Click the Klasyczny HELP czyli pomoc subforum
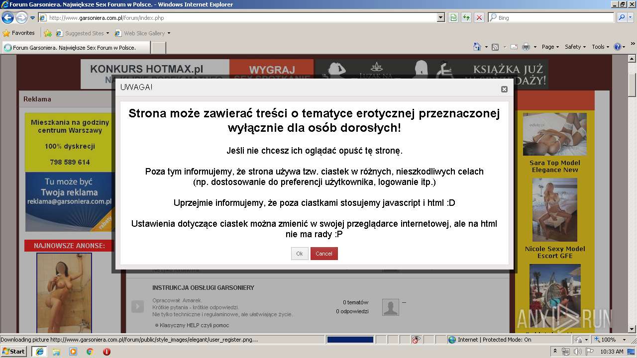Screen dimensions: 637x358 195,325
